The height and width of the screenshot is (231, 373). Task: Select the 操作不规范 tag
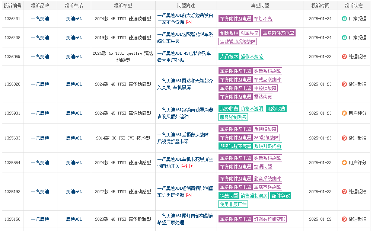click(252, 57)
